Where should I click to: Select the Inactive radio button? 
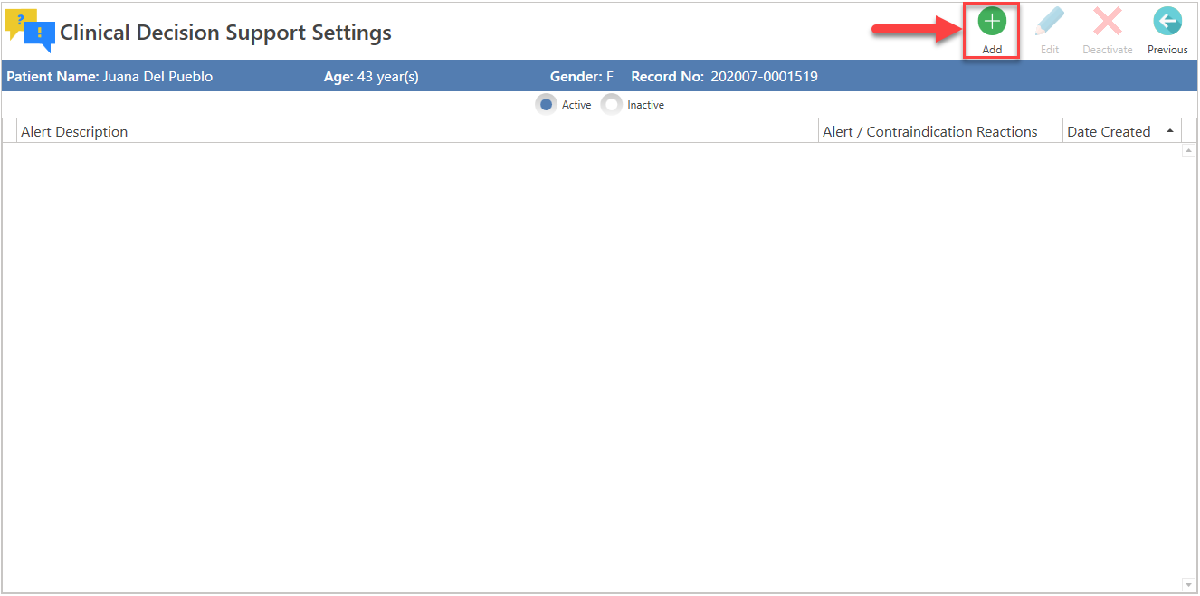(612, 105)
